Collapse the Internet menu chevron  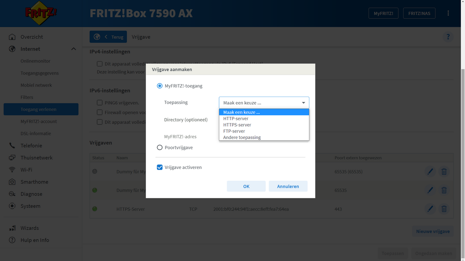click(74, 49)
